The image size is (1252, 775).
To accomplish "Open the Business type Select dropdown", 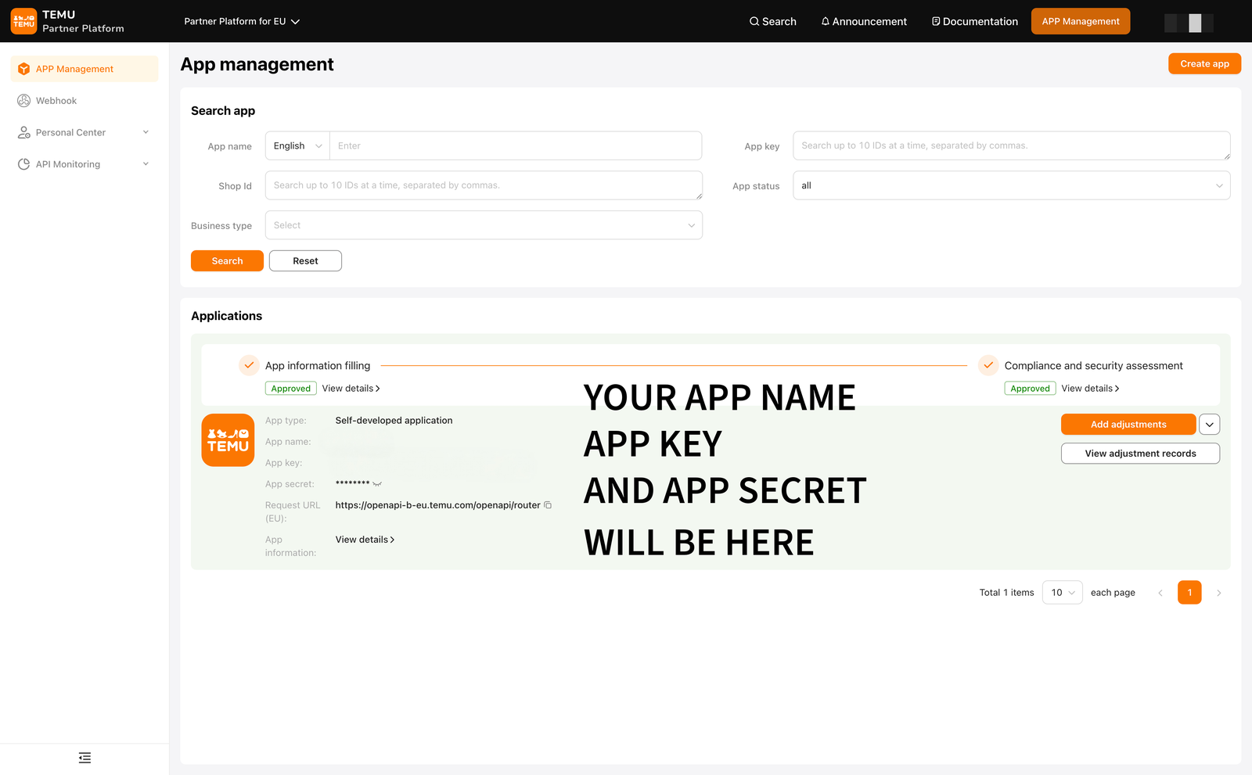I will [484, 225].
